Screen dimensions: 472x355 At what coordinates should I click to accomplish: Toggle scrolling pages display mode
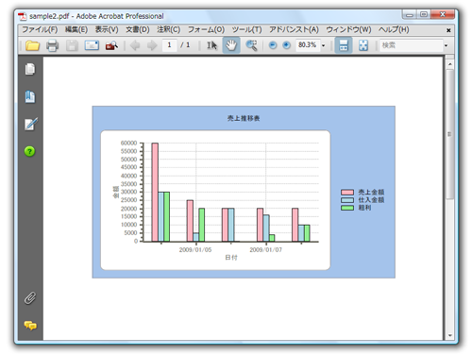tap(344, 45)
